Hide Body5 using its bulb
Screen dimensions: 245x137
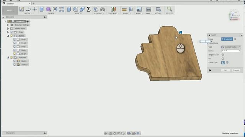[x=15, y=54]
